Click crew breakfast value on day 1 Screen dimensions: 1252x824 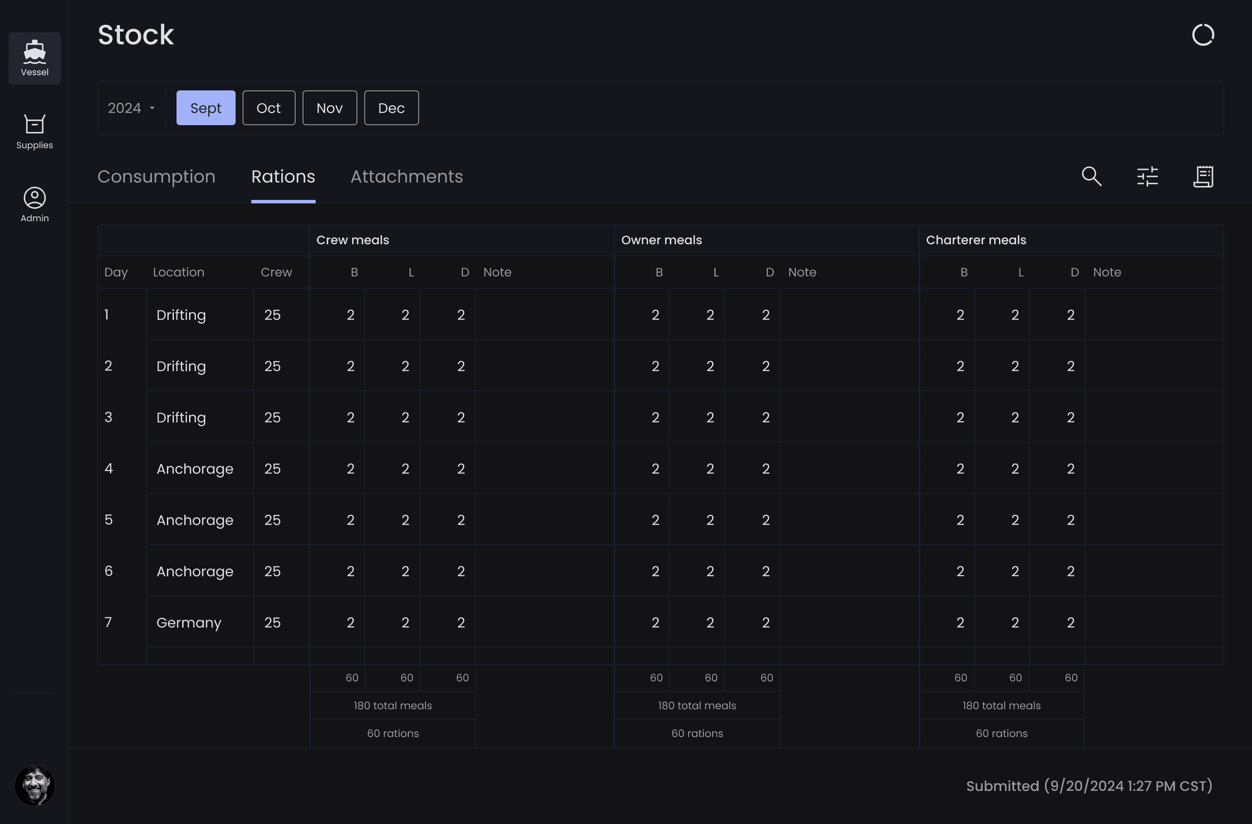point(337,315)
